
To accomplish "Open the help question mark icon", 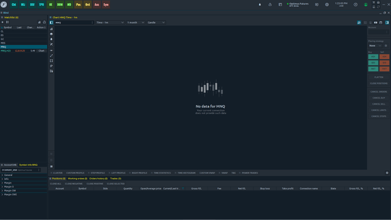I will coord(356,5).
